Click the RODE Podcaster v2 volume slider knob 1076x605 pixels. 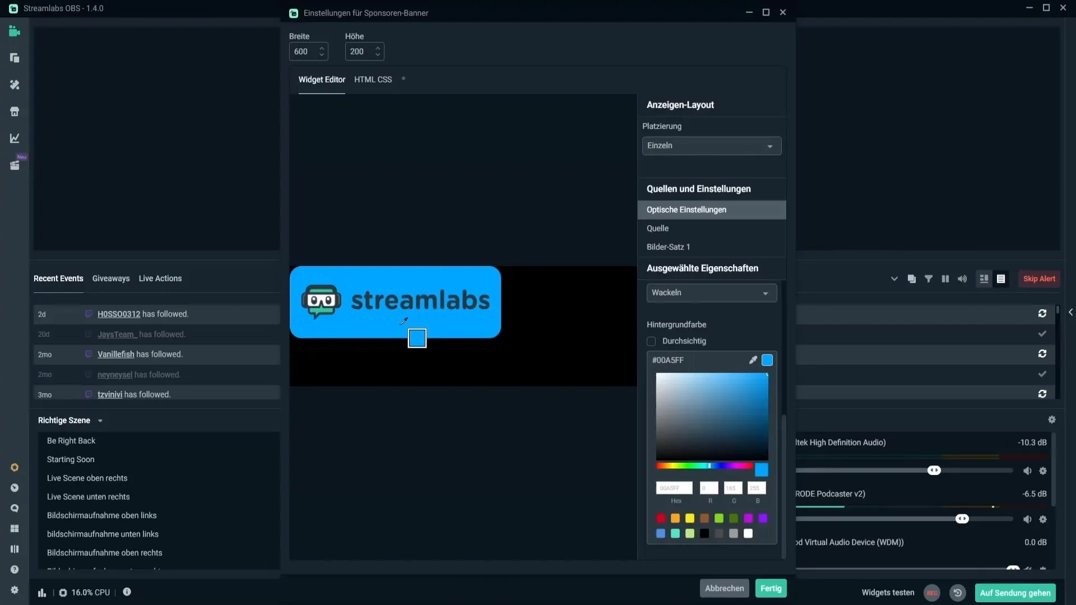pos(962,519)
